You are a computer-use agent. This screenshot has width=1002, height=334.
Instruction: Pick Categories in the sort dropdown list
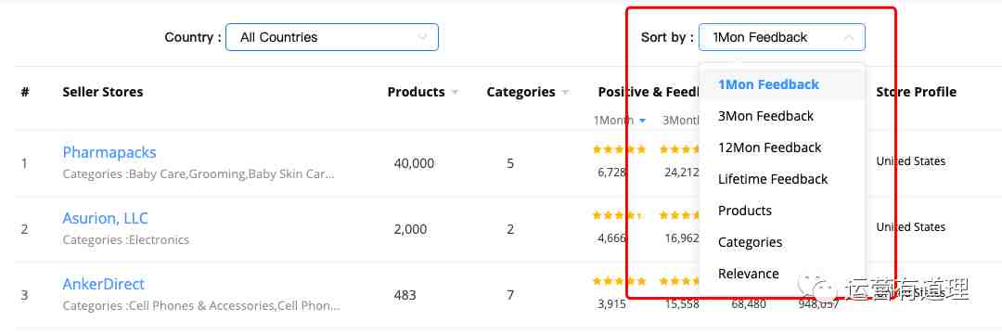[x=750, y=242]
